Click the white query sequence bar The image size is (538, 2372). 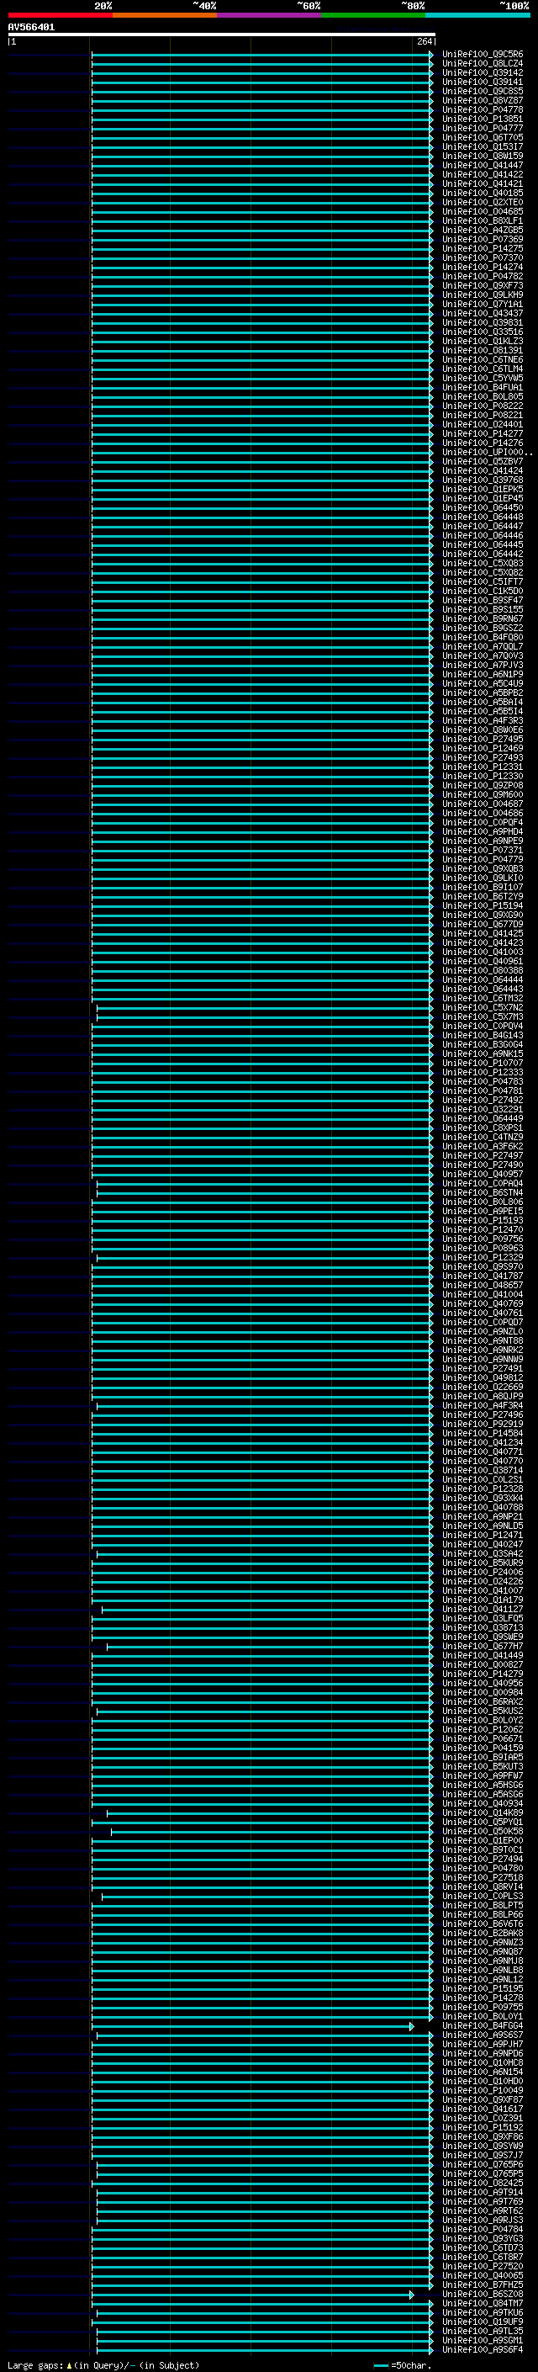(222, 35)
